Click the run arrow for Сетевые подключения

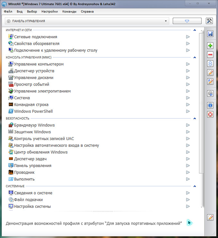tap(188, 37)
